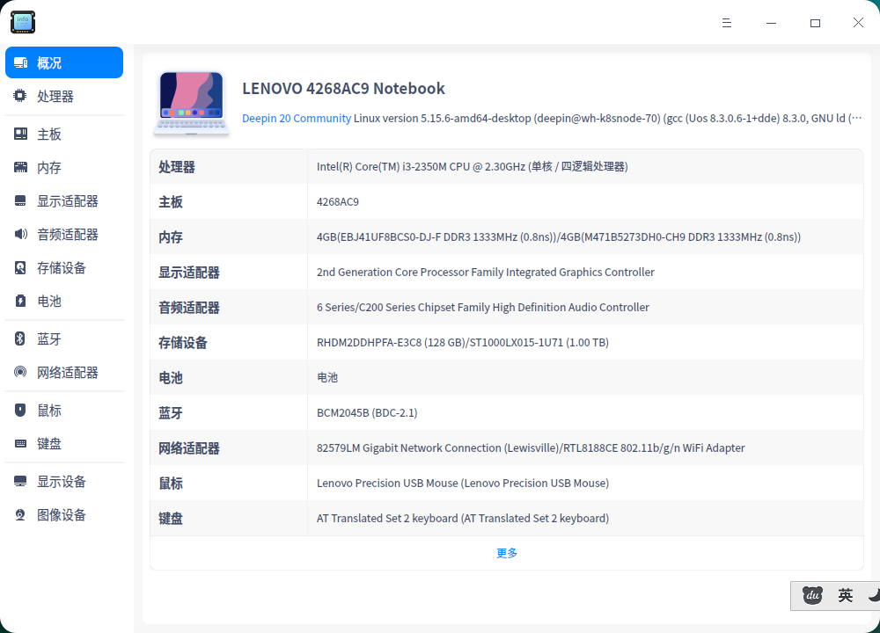
Task: Go to 显示设备 in the sidebar
Action: coord(64,481)
